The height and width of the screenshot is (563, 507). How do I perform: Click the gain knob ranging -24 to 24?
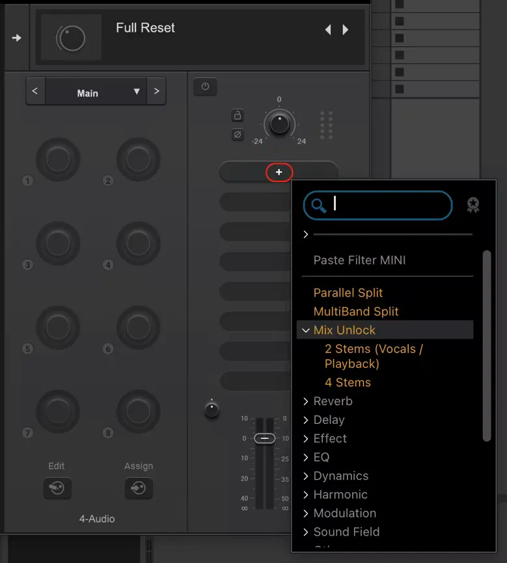[279, 124]
